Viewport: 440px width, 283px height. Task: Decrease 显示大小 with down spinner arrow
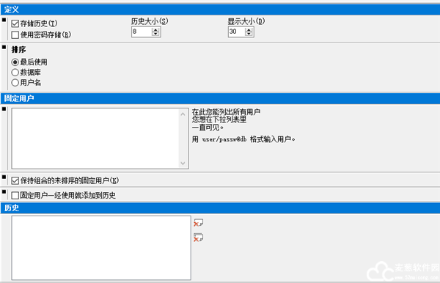[249, 34]
